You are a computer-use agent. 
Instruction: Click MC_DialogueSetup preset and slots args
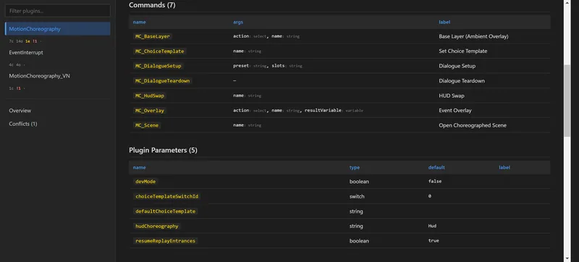click(267, 66)
